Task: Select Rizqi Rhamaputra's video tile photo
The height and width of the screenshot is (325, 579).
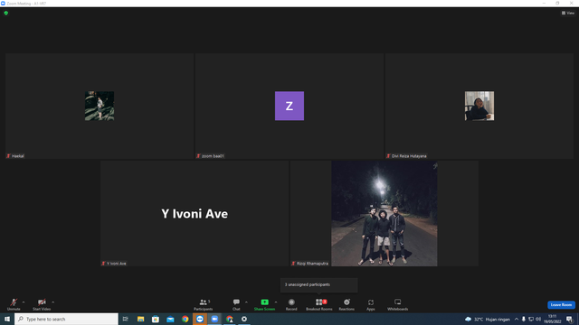Action: point(384,213)
